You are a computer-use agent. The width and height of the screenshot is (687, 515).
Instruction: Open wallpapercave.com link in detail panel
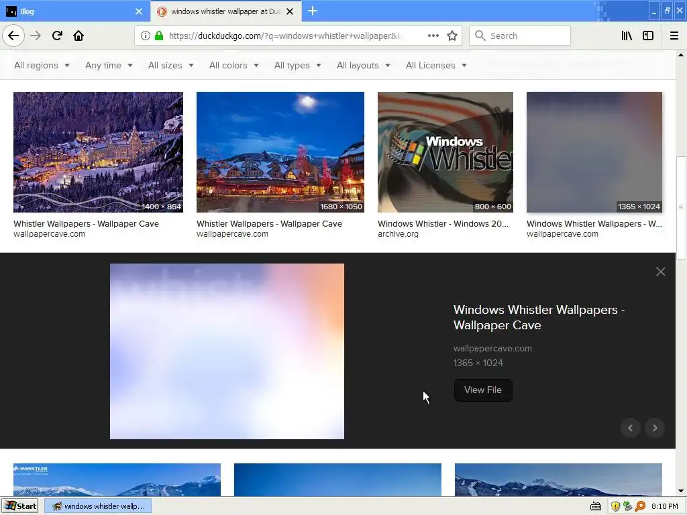492,349
